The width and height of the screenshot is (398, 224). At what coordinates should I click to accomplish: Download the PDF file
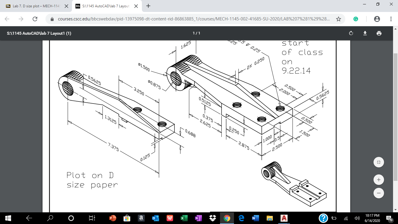[365, 33]
